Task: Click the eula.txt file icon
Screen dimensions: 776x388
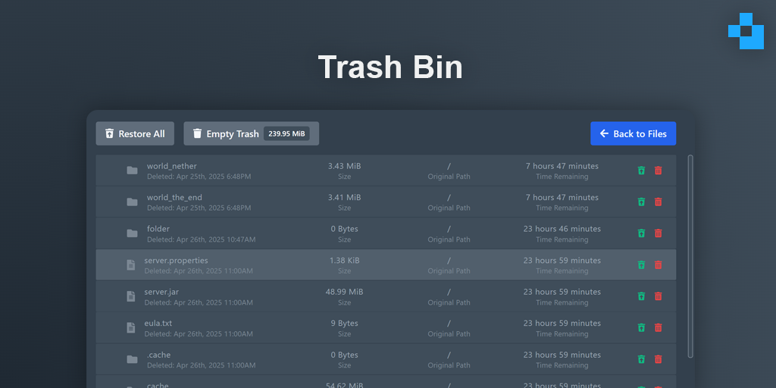Action: click(130, 327)
